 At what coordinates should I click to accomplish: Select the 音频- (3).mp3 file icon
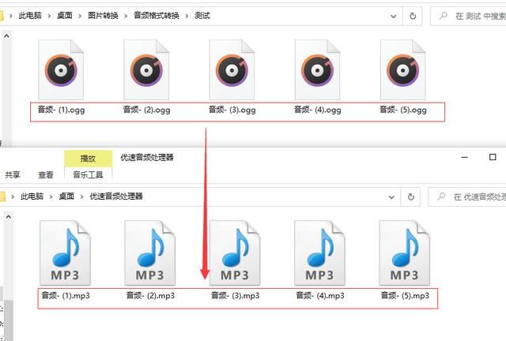tap(235, 253)
